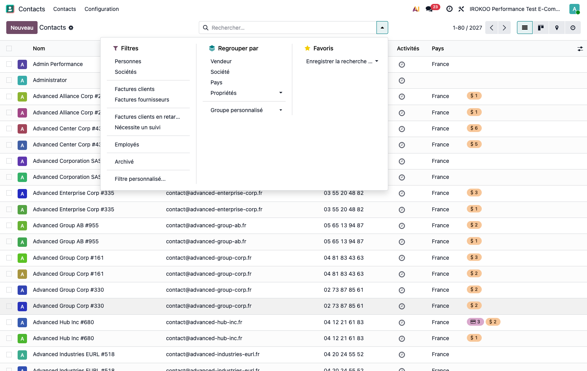The width and height of the screenshot is (587, 371).
Task: Collapse the search options dropdown toggle
Action: tap(382, 28)
